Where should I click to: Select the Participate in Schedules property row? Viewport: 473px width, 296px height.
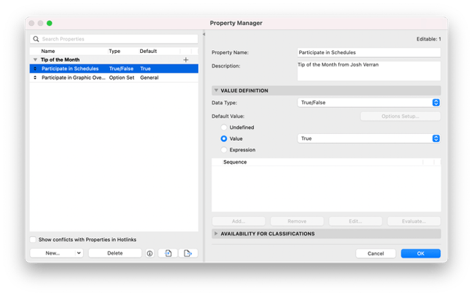coord(114,69)
